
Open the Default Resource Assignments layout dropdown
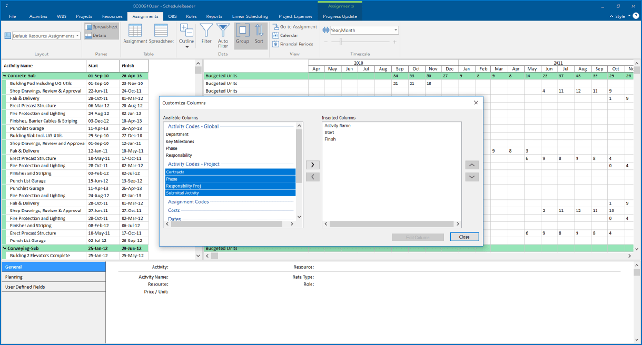tap(43, 36)
